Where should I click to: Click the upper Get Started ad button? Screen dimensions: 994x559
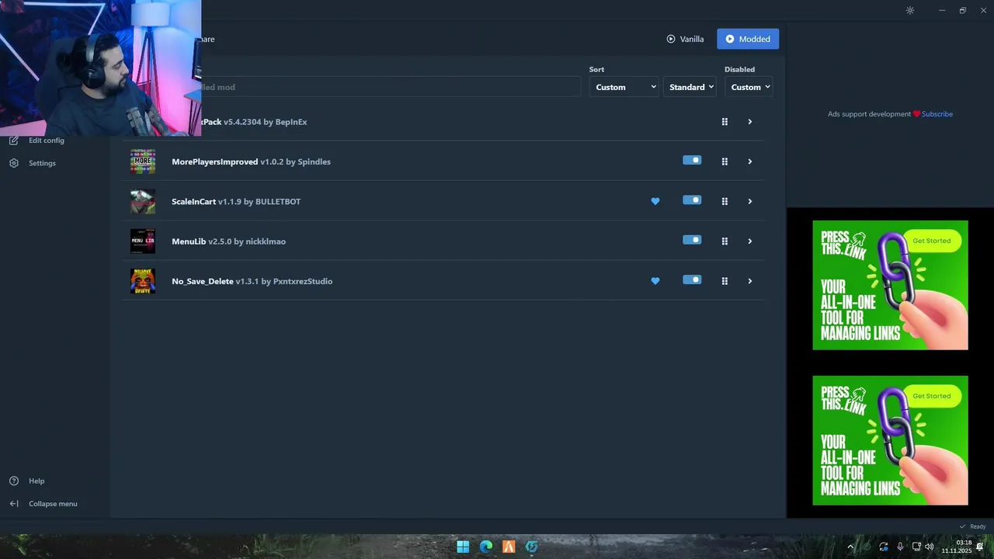point(931,241)
